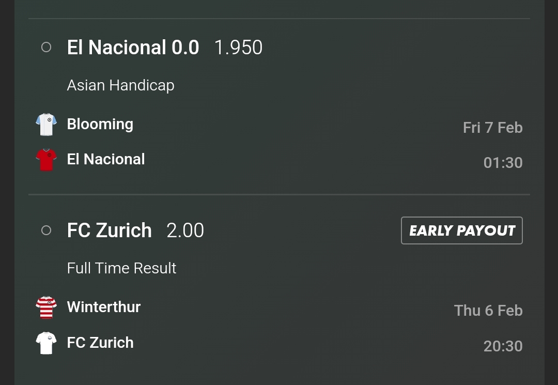Click the Fri 7 Feb match date

pyautogui.click(x=492, y=127)
